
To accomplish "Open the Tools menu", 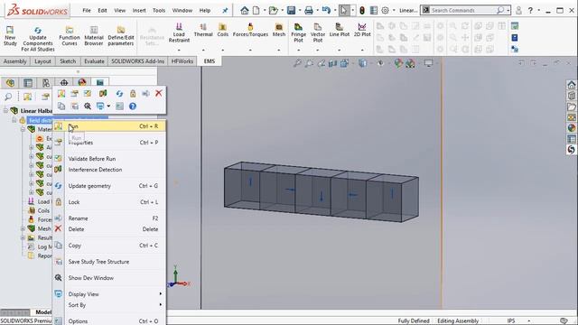I will (159, 10).
